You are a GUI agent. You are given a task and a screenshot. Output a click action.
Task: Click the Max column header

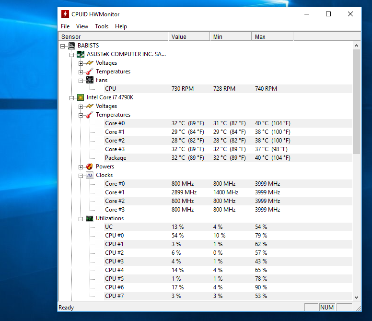point(272,37)
